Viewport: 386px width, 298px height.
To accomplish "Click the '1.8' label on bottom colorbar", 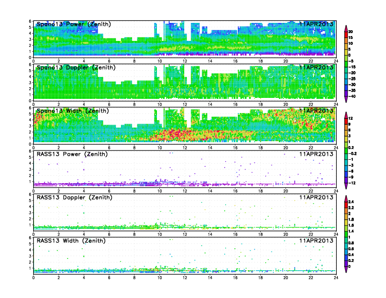I will [x=351, y=220].
